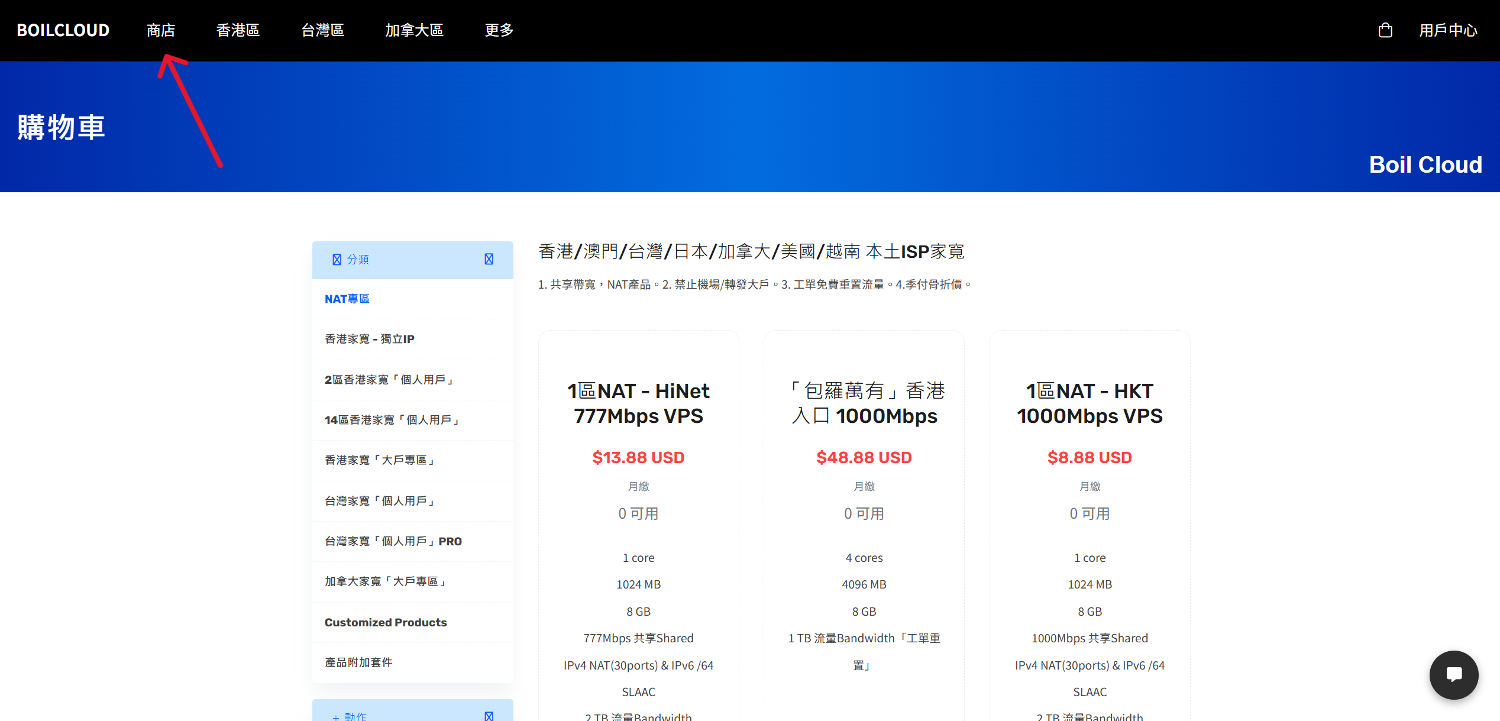Viewport: 1500px width, 721px height.
Task: Open the shopping bag cart icon
Action: [x=1385, y=30]
